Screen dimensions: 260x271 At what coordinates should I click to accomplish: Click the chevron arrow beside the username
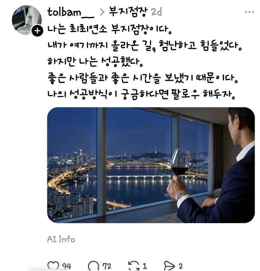coord(102,12)
